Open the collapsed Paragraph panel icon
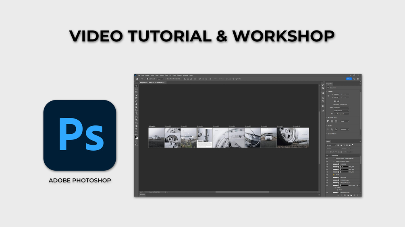This screenshot has height=227, width=405. [x=323, y=101]
